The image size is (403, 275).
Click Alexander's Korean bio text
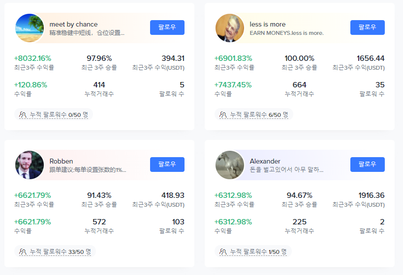(x=286, y=170)
